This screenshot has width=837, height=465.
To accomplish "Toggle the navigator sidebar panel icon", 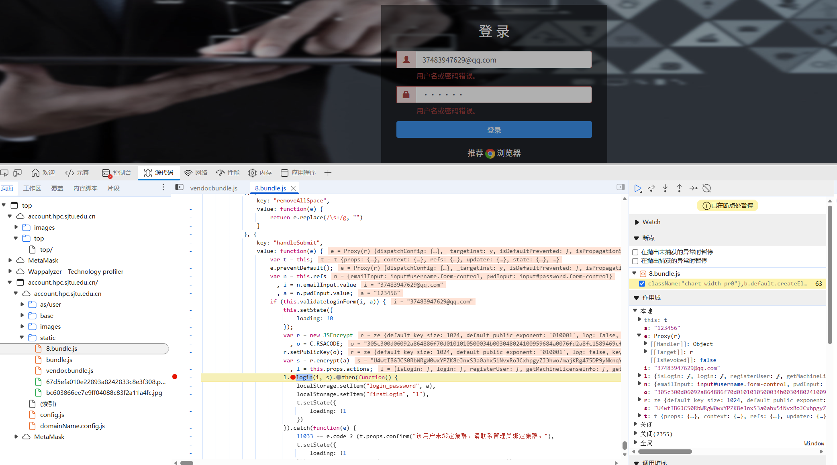I will coord(180,188).
